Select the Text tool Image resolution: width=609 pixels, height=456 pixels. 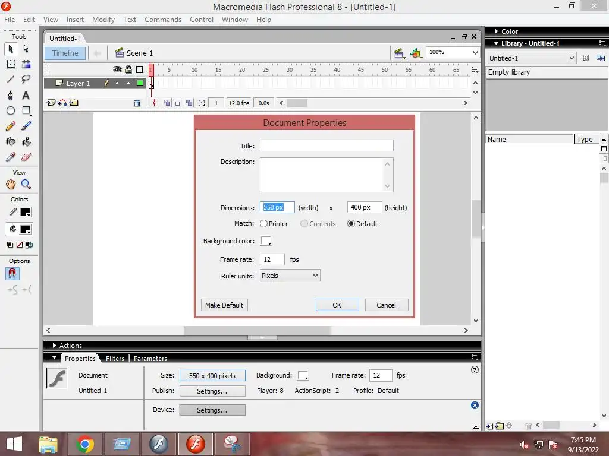tap(26, 96)
